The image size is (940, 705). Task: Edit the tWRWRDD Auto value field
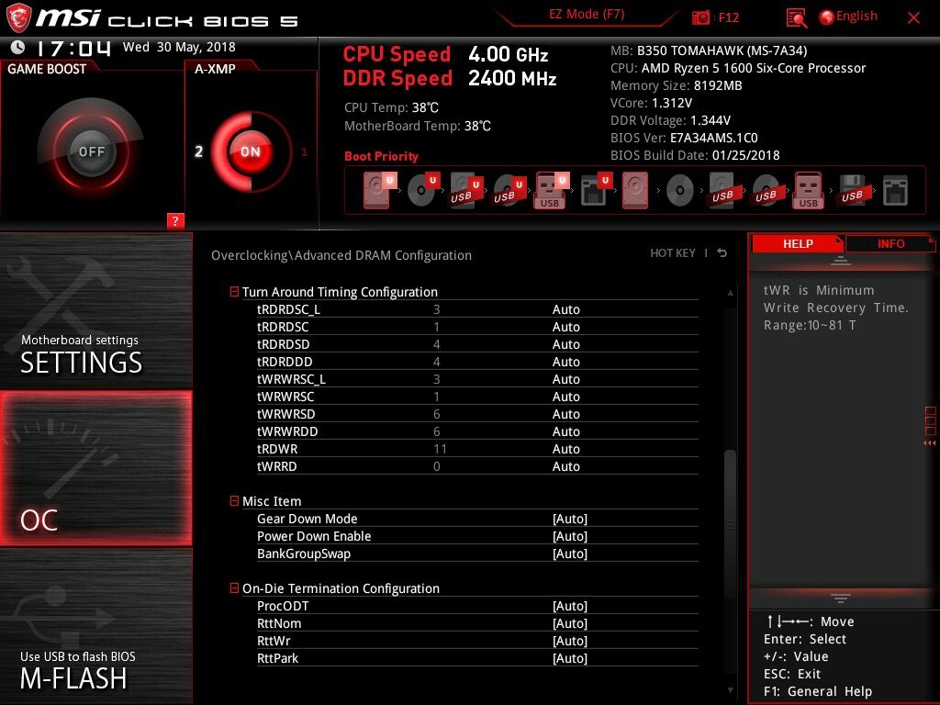pos(565,431)
